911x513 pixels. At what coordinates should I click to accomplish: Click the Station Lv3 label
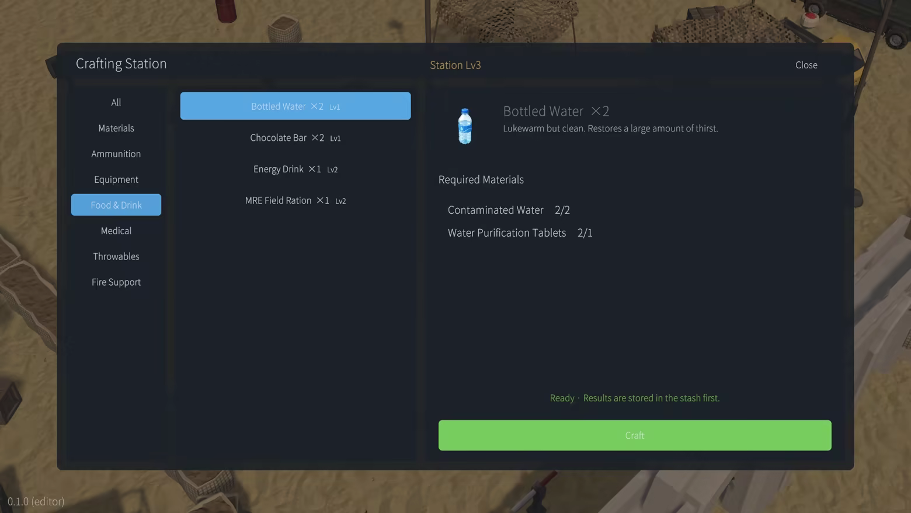pyautogui.click(x=455, y=65)
